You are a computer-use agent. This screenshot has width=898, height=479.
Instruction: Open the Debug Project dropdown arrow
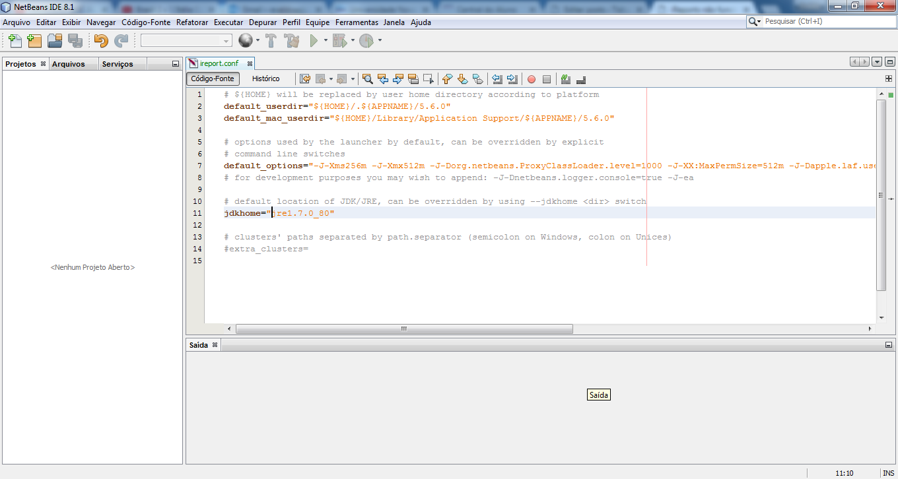point(353,41)
